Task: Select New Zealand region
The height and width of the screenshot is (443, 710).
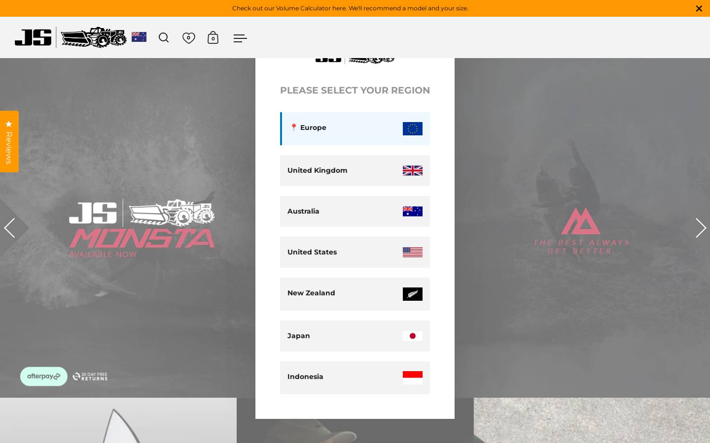Action: click(x=355, y=294)
